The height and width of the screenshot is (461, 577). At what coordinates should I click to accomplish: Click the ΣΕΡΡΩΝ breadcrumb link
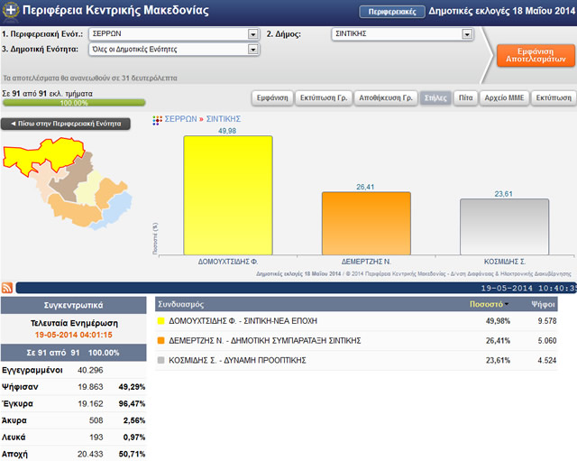tap(181, 119)
